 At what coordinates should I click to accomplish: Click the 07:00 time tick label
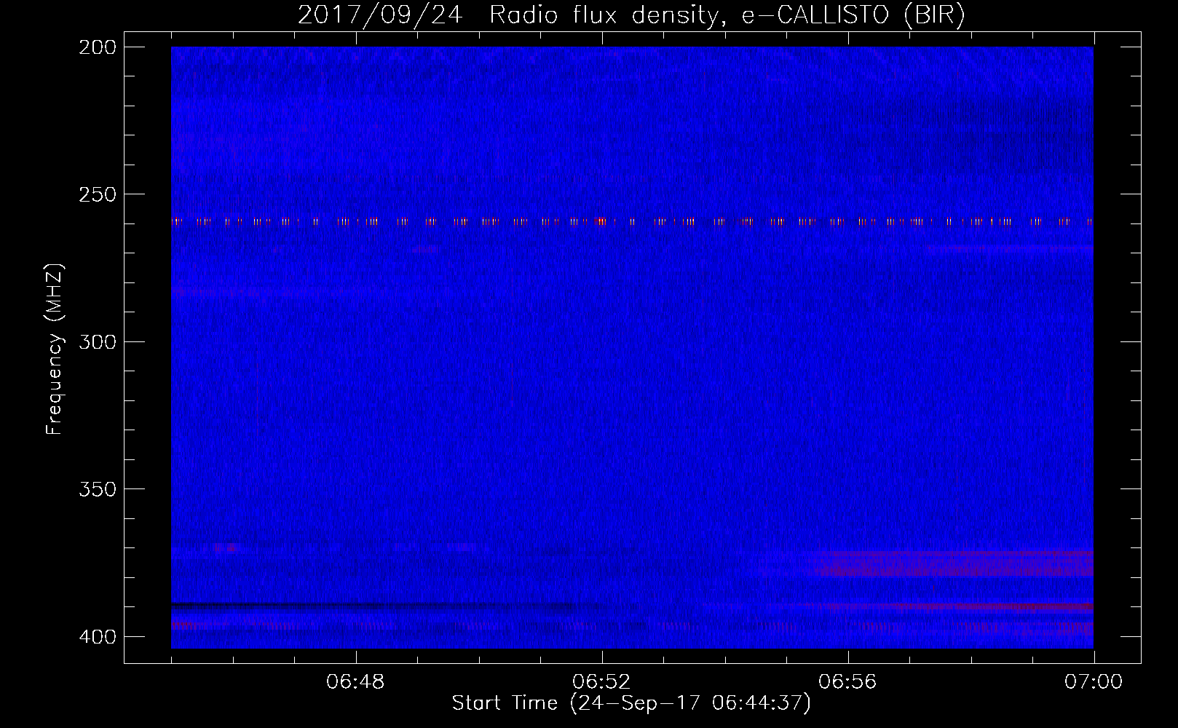[1094, 682]
